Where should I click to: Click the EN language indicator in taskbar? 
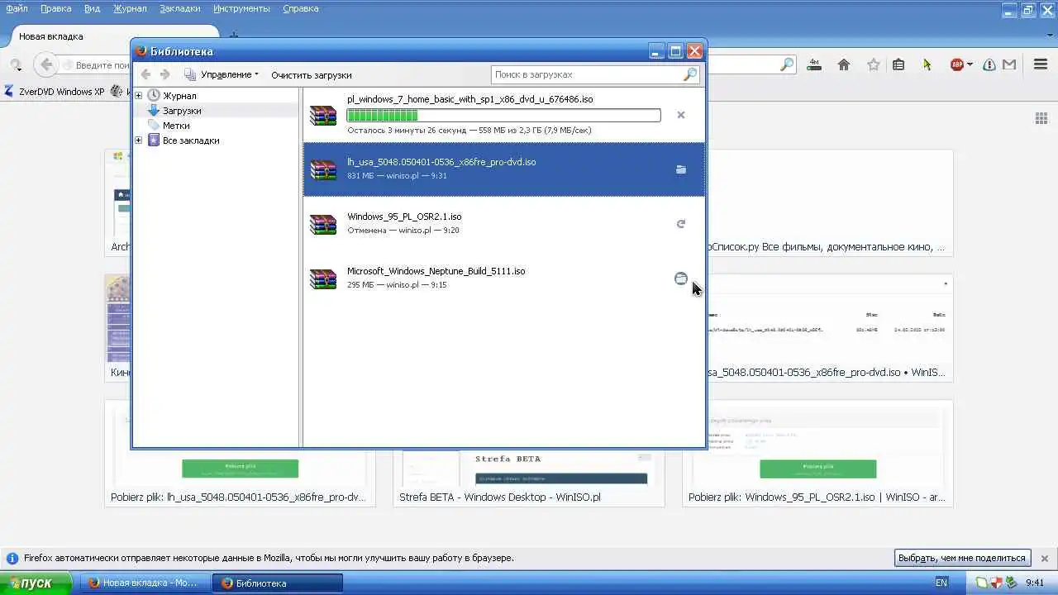(x=941, y=583)
